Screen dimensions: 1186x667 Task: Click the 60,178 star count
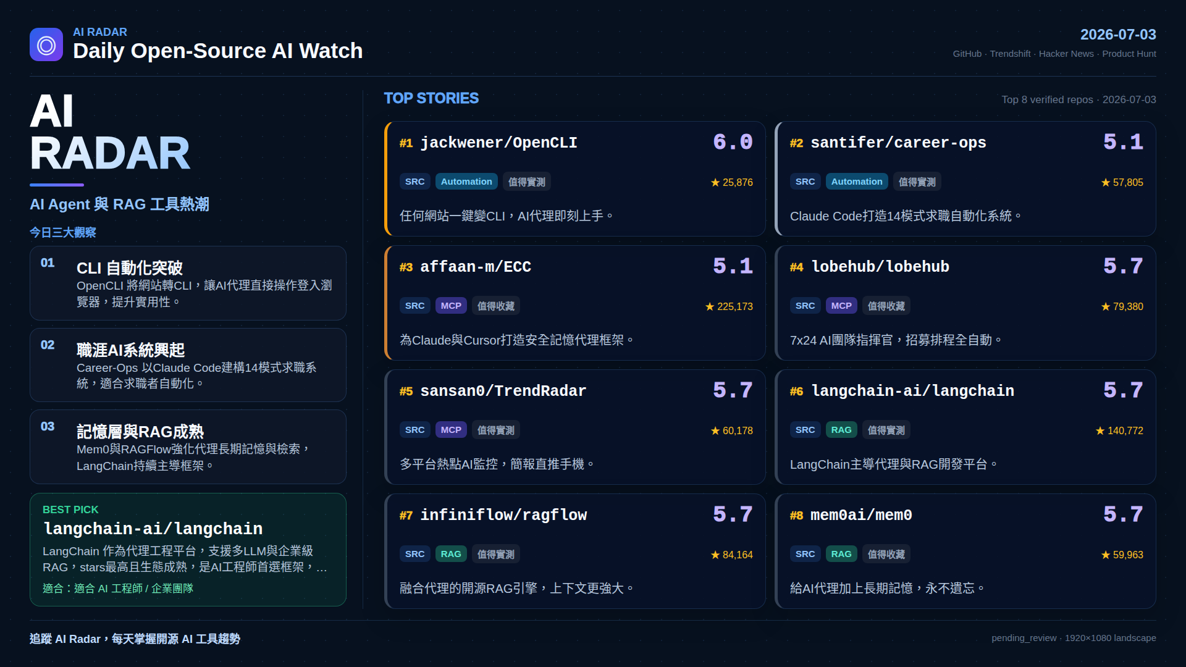(731, 430)
